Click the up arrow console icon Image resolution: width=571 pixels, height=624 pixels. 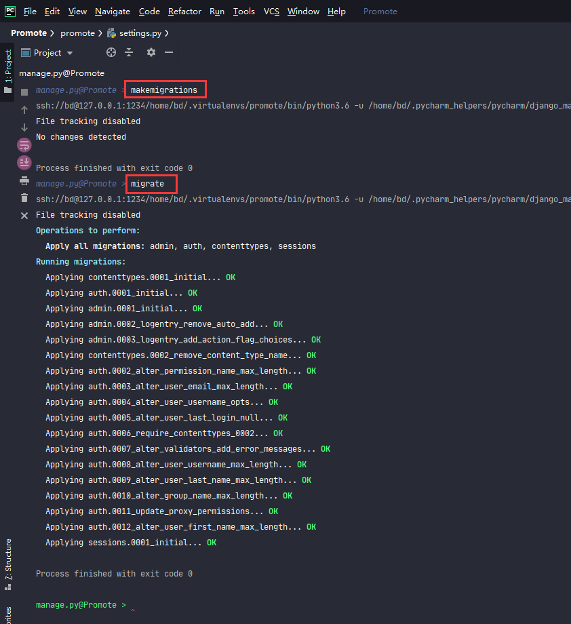tap(24, 110)
